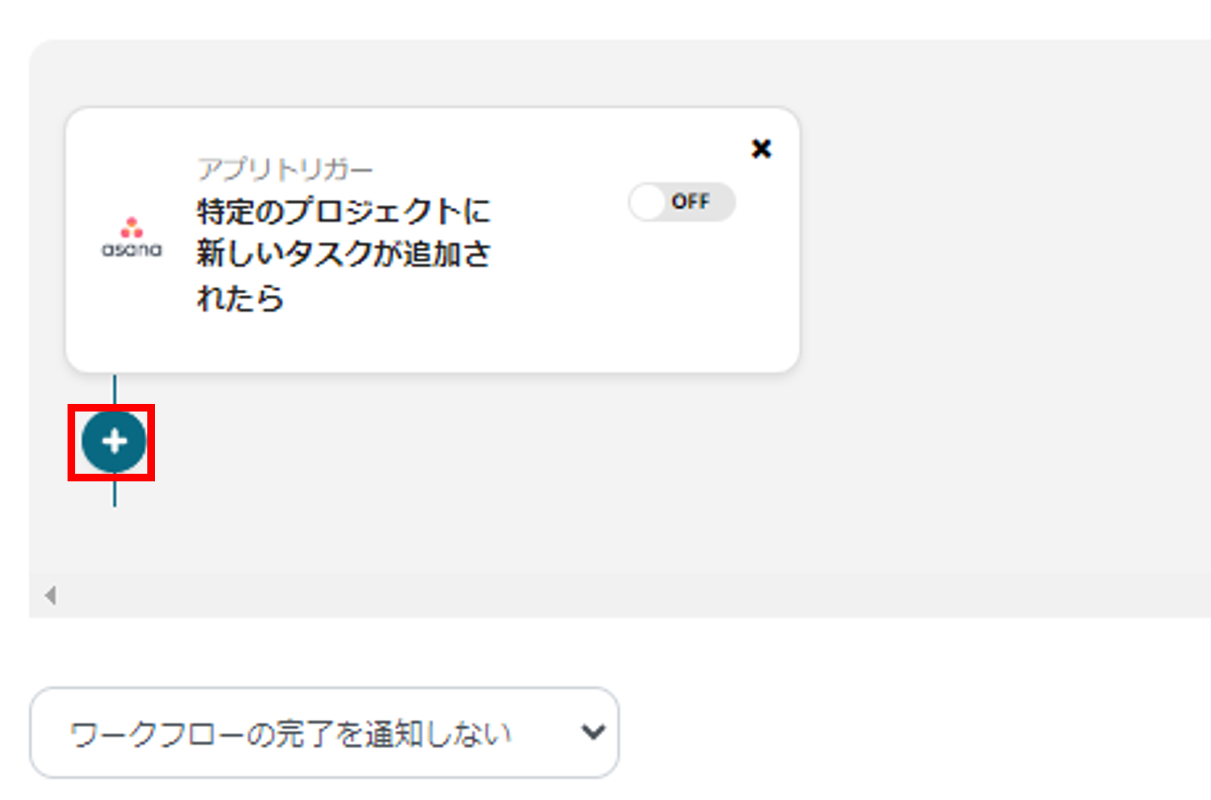Select the left-pointing arrow icon on the canvas edge
Image resolution: width=1211 pixels, height=800 pixels.
(x=50, y=593)
